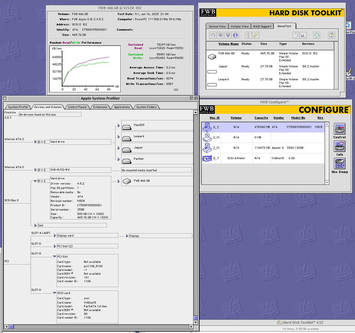Open the help question-mark icon in the toolbar
This screenshot has height=333, width=355.
point(332,35)
